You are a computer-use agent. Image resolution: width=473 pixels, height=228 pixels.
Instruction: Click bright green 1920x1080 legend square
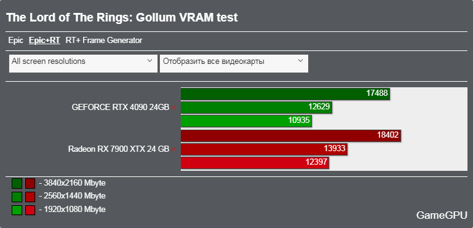tap(17, 210)
